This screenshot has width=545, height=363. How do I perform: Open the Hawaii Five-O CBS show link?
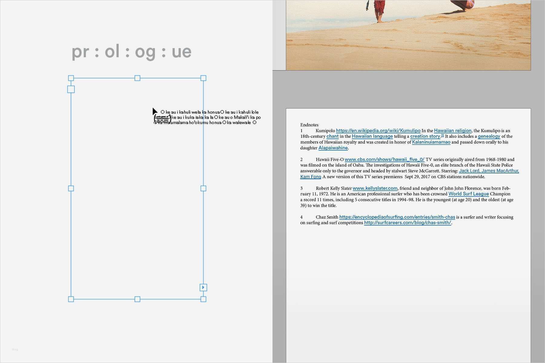click(x=384, y=159)
